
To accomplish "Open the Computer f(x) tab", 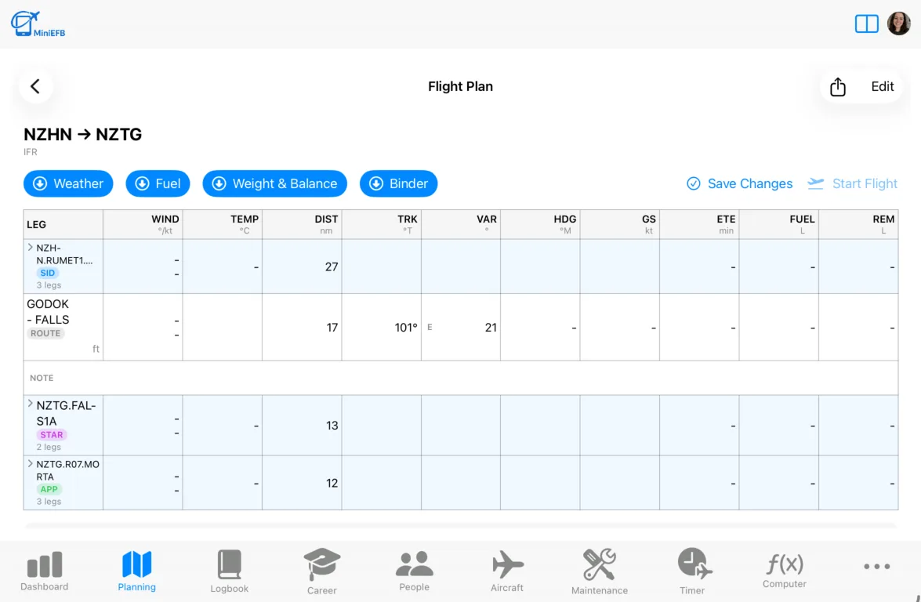I will (x=784, y=571).
